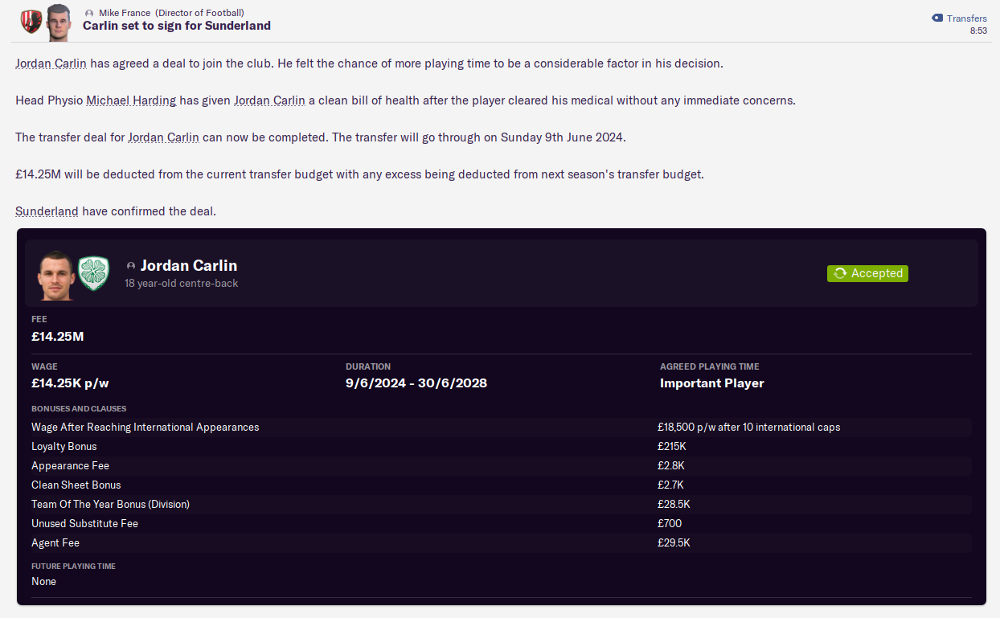This screenshot has width=1000, height=618.
Task: Open Mike France's portrait thumbnail
Action: tap(59, 22)
